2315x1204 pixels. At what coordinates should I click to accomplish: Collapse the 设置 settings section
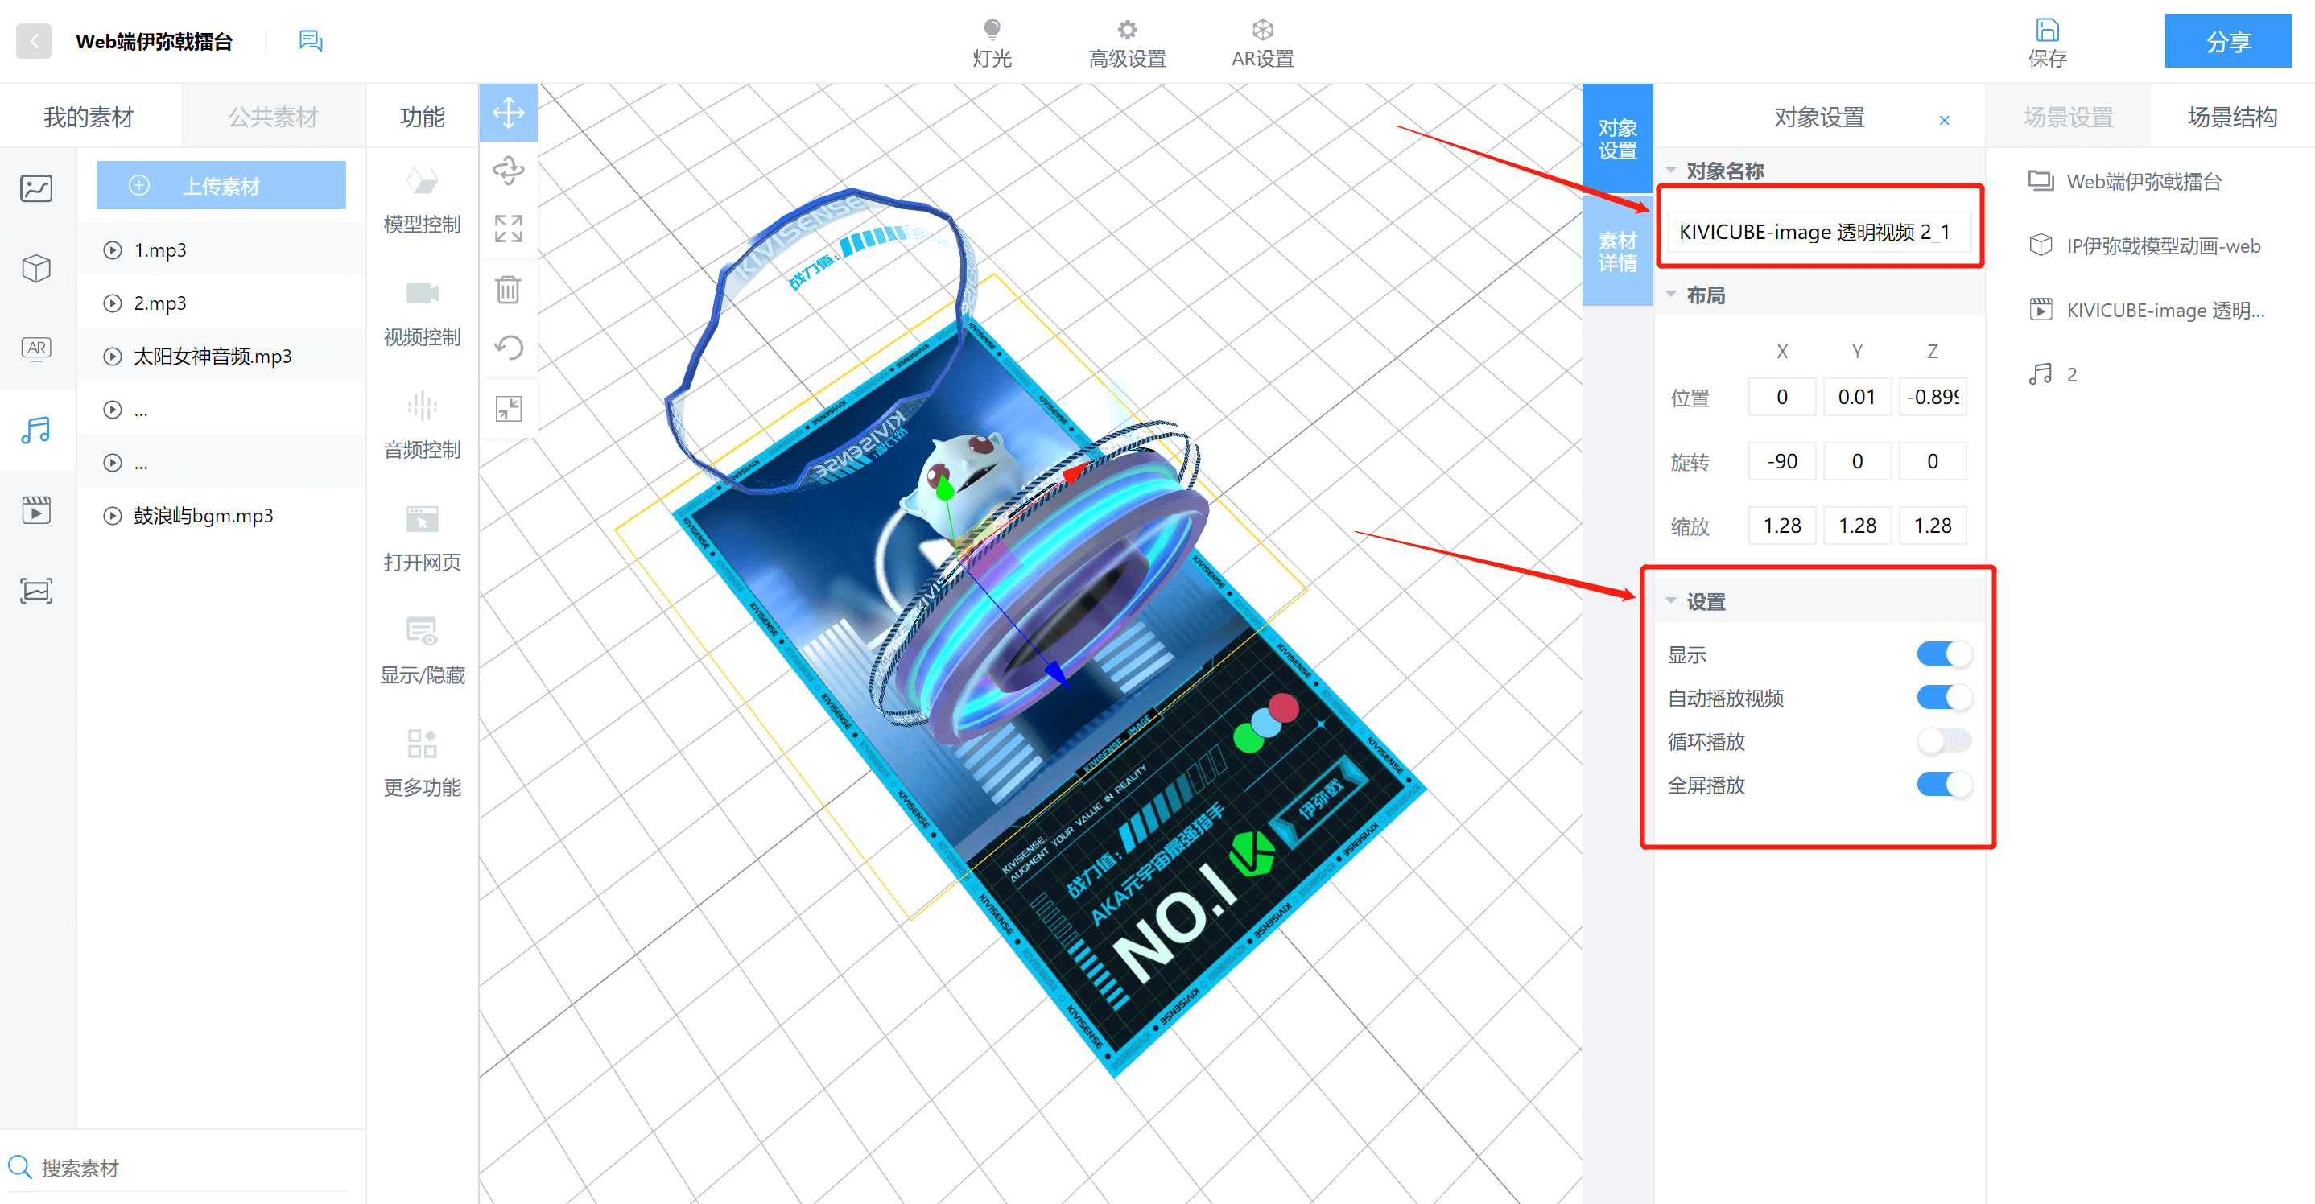click(x=1670, y=600)
